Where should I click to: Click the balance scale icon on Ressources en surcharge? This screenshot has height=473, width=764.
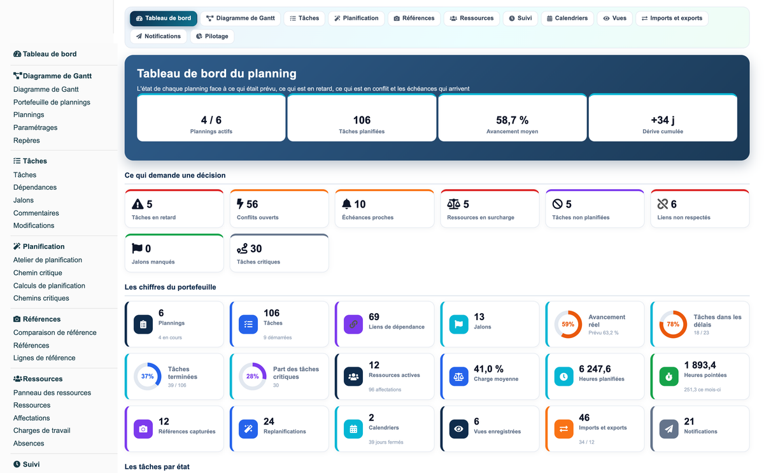tap(454, 204)
